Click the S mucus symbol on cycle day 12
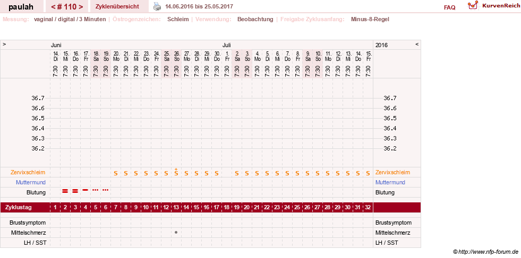The height and width of the screenshot is (258, 521). [166, 173]
